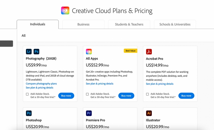The width and height of the screenshot is (214, 130).
Task: Open the Compare photography plans link
Action: (41, 84)
